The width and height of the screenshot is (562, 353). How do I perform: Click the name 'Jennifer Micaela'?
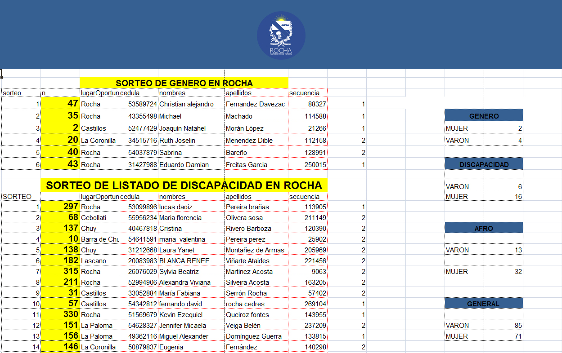tap(183, 325)
